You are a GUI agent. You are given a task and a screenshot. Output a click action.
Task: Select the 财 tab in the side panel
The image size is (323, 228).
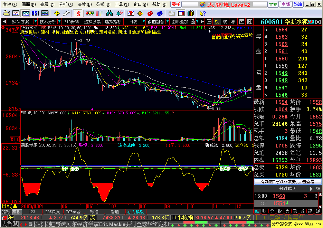pos(264,211)
